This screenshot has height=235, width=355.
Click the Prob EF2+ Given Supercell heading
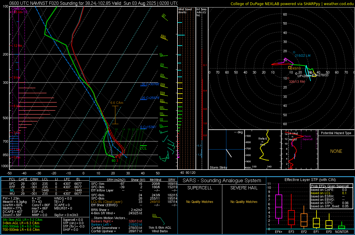[x=330, y=186]
